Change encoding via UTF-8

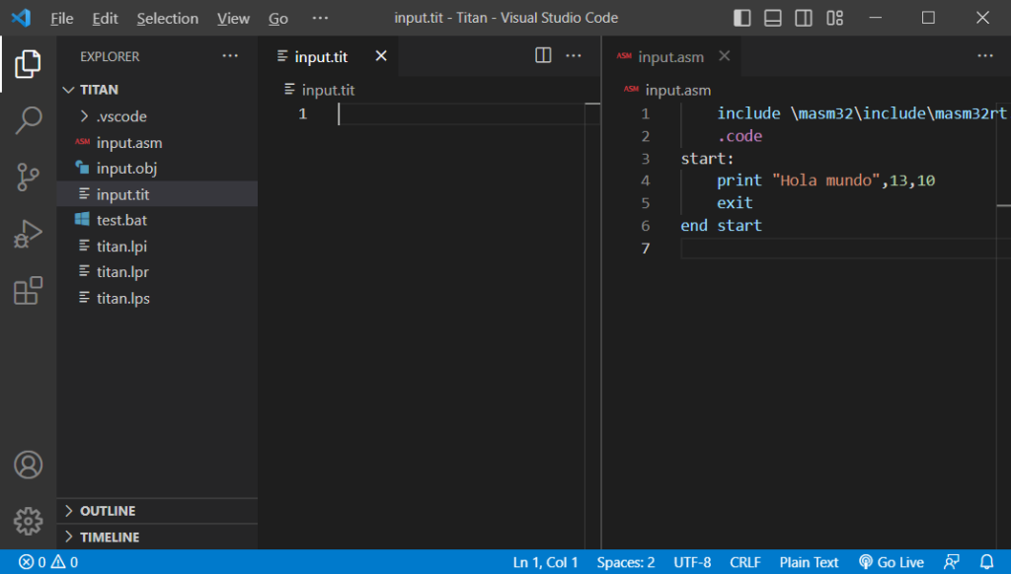pyautogui.click(x=692, y=562)
